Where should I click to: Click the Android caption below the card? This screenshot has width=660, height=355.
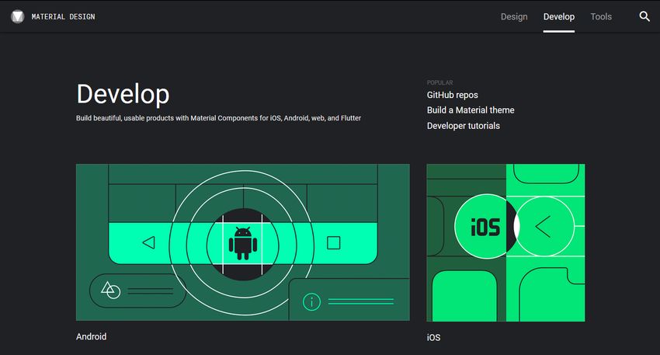click(92, 337)
